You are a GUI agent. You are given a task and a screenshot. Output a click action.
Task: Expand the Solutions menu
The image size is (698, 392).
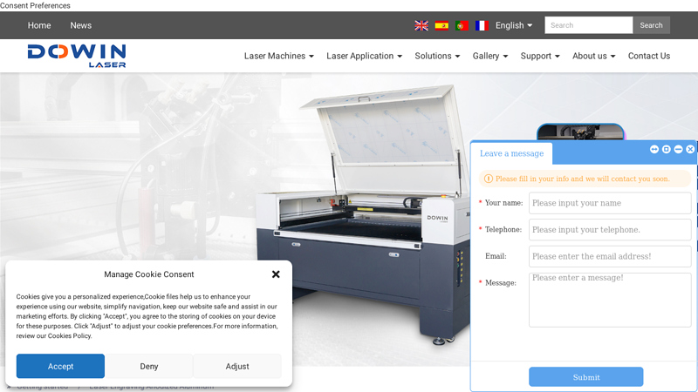(437, 56)
